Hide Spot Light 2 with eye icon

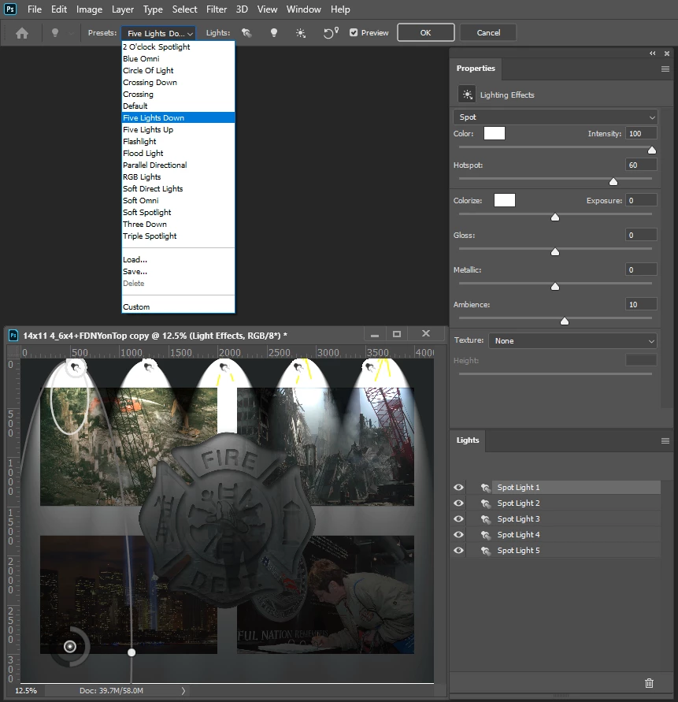[459, 503]
